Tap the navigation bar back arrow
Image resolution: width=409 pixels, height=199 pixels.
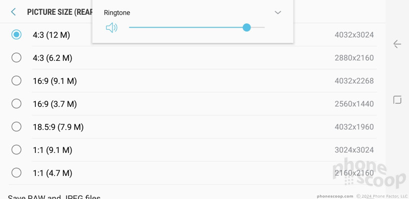tap(397, 44)
